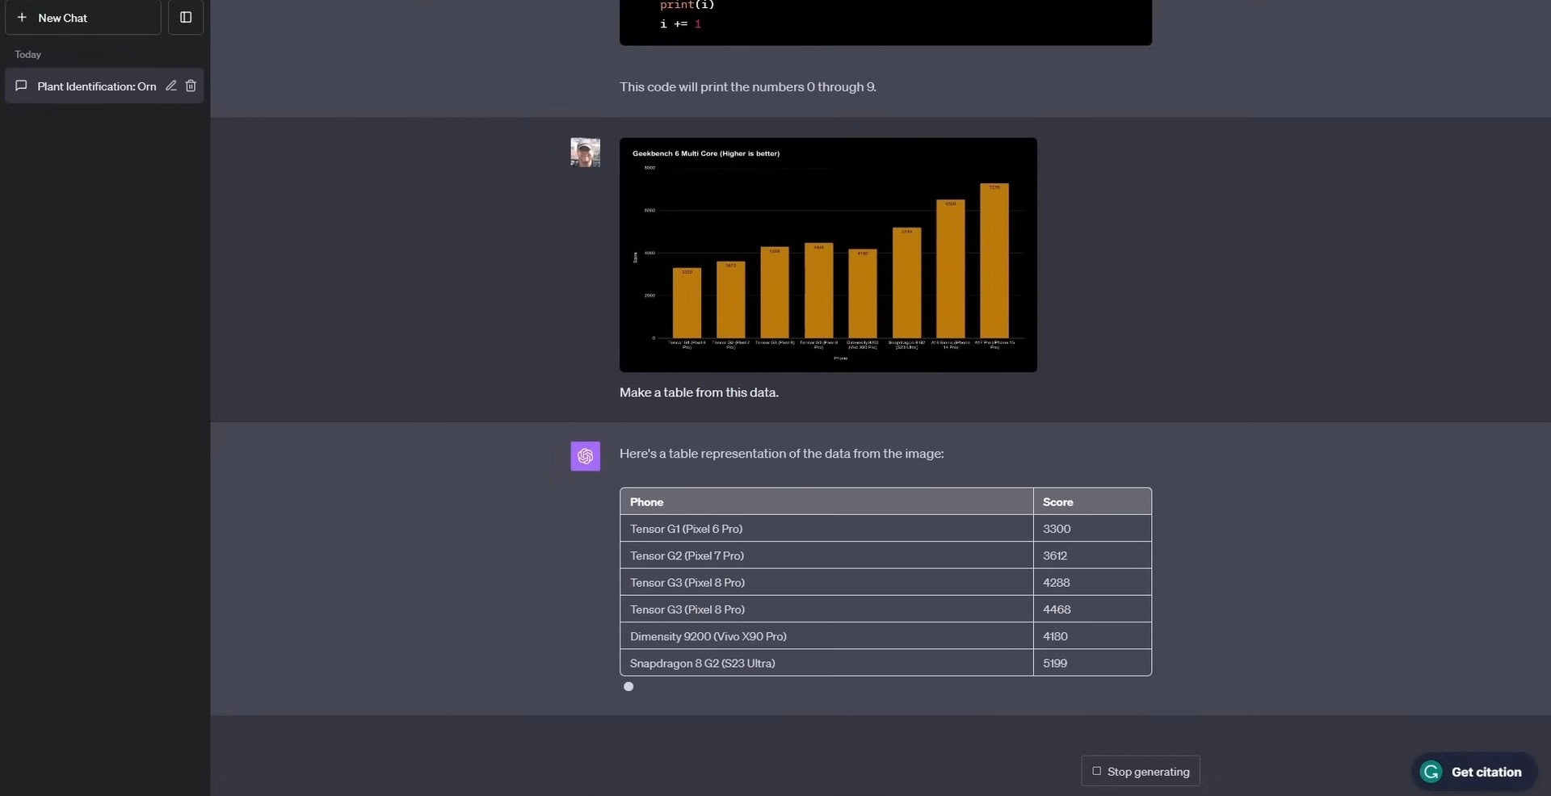Click the 'Make a table from this data.' message
Image resolution: width=1551 pixels, height=796 pixels.
[x=699, y=392]
